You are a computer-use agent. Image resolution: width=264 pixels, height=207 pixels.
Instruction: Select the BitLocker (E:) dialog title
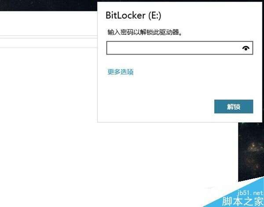(133, 15)
